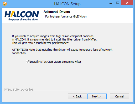Click the HALCON installer icon in title bar
135x104 pixels.
point(5,4)
